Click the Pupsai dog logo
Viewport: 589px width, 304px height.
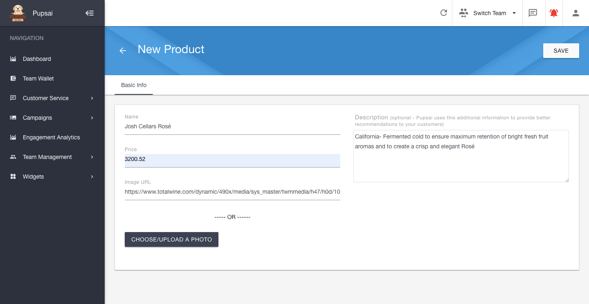click(18, 13)
